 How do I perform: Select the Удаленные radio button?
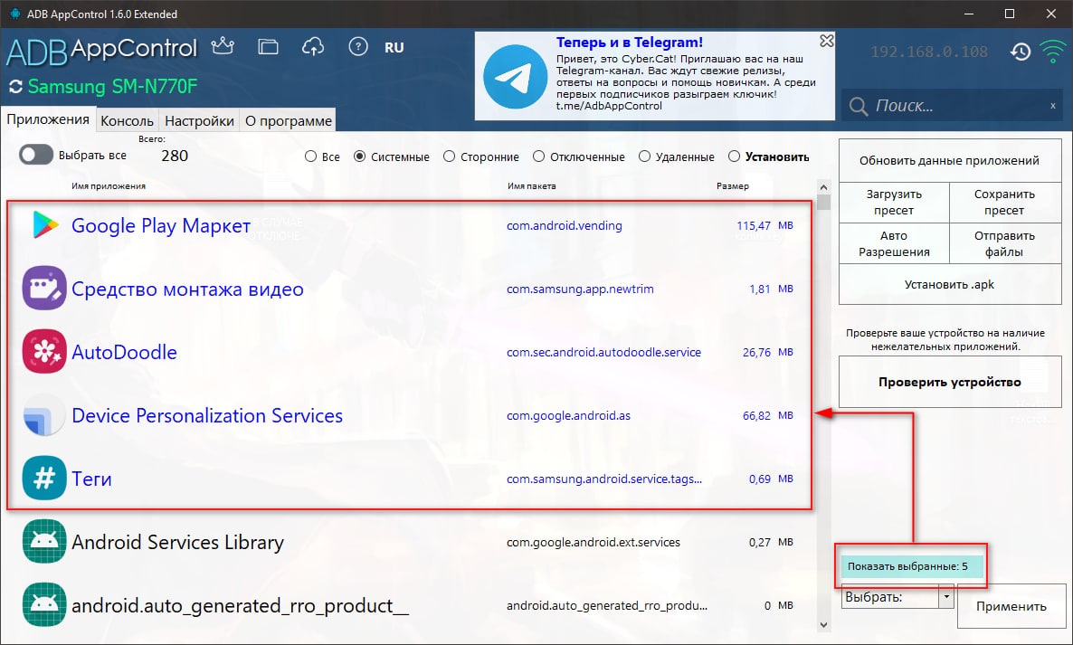(644, 157)
